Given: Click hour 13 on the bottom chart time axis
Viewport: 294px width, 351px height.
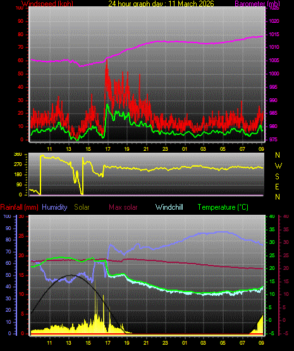Looking at the screenshot, I should pos(68,343).
